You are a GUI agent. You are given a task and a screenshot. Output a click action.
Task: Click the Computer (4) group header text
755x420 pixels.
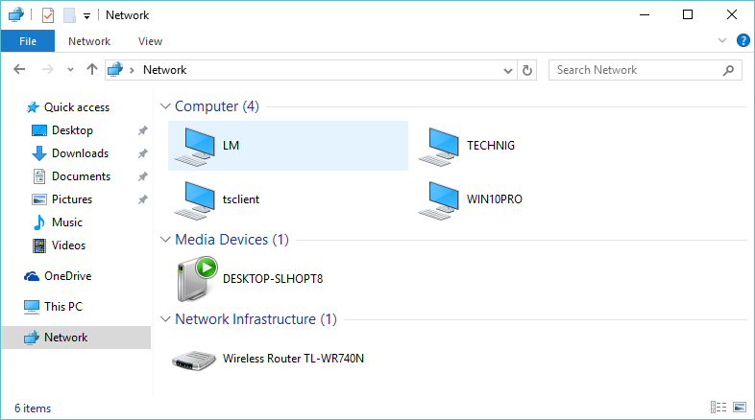tap(217, 106)
